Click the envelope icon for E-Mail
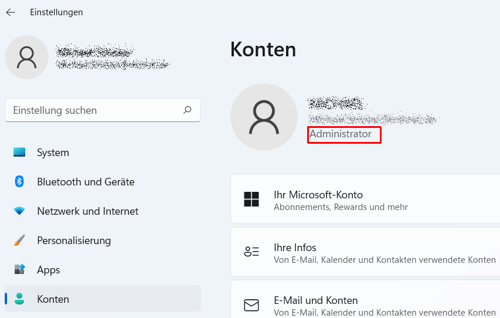The image size is (500, 318). [x=251, y=305]
